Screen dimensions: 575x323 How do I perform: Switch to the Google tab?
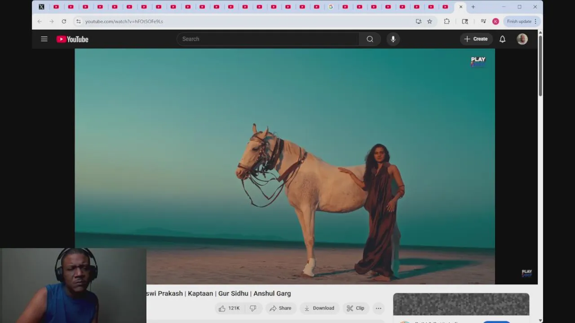pos(331,7)
